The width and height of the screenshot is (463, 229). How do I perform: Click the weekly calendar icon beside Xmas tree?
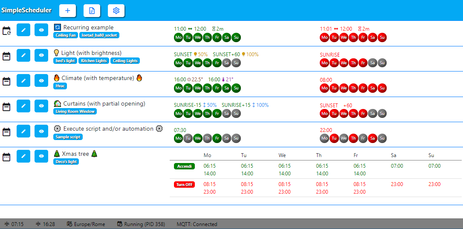pyautogui.click(x=6, y=157)
